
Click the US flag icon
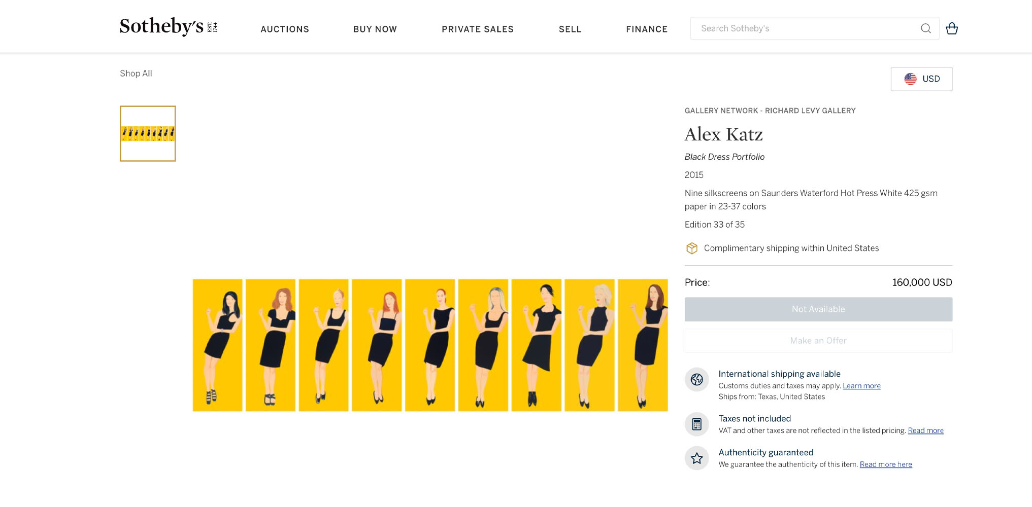[x=910, y=79]
